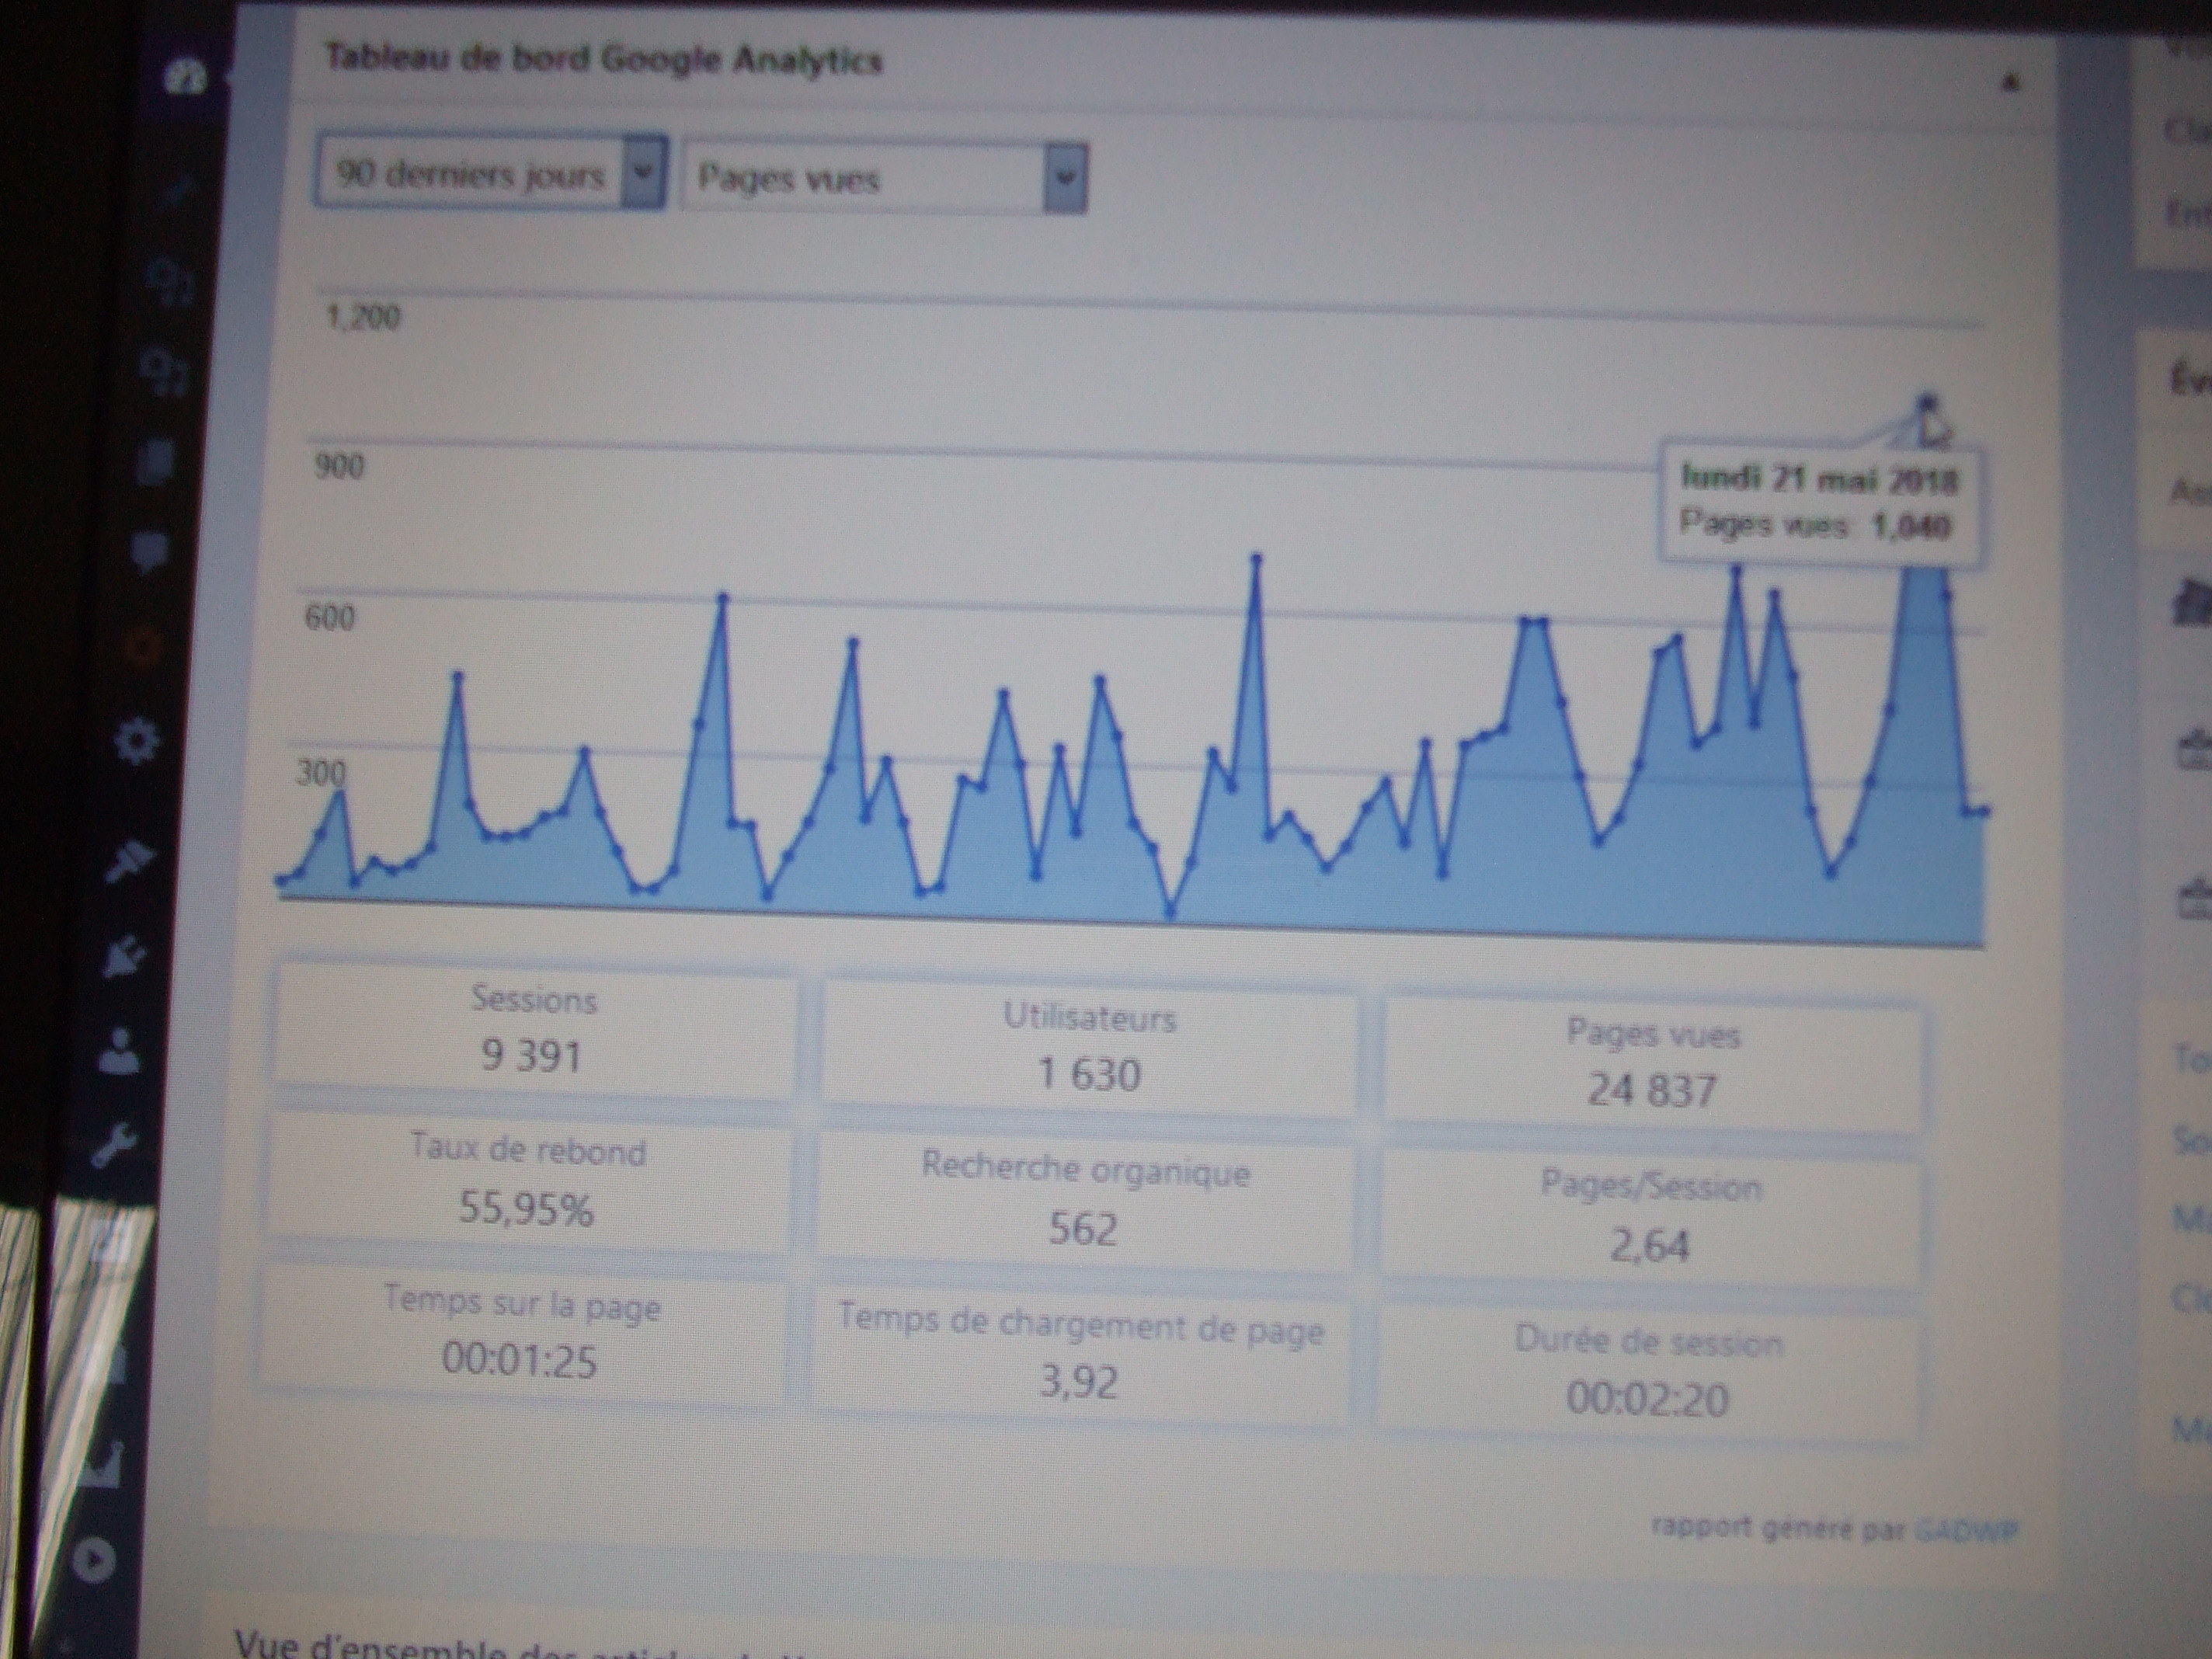Click the tooltip text 'lundi 21 mai 2018'
This screenshot has width=2212, height=1659.
click(x=1819, y=480)
